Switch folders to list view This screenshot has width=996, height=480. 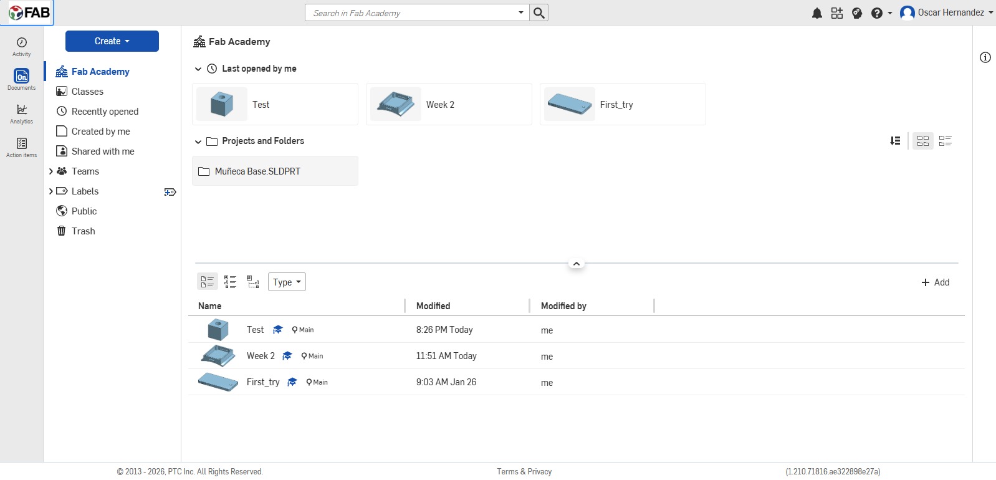click(x=945, y=141)
